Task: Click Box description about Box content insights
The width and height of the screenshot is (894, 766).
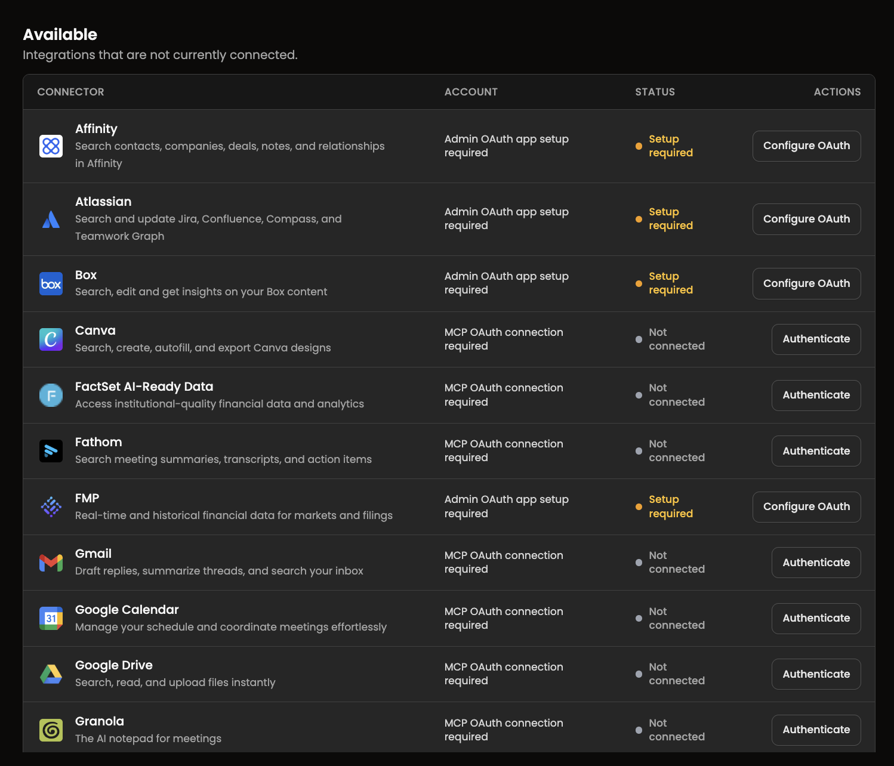Action: point(201,292)
